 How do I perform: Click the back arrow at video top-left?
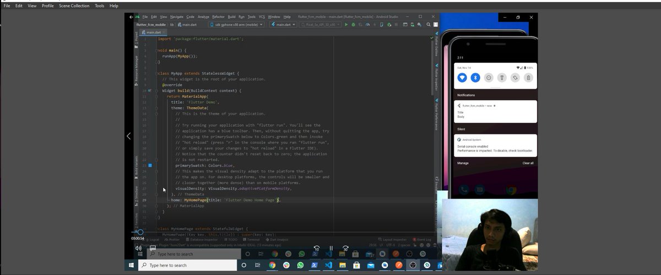[130, 17]
